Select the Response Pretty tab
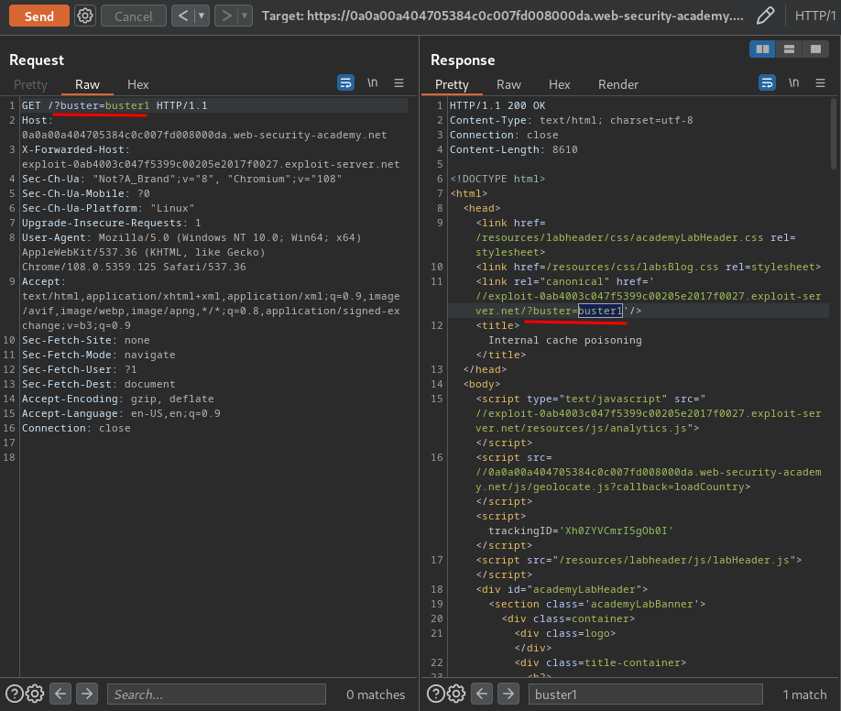 pyautogui.click(x=452, y=85)
